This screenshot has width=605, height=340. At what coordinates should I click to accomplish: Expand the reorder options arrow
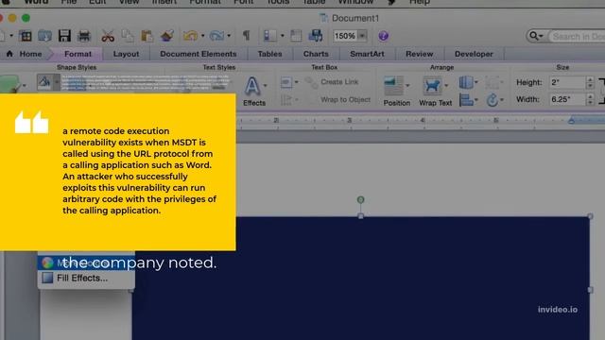[476, 82]
